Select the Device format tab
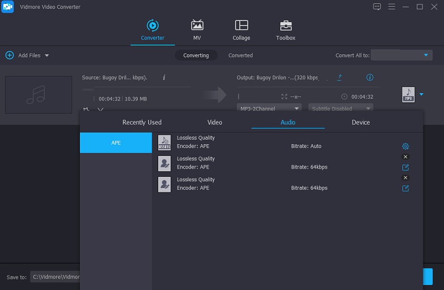The height and width of the screenshot is (290, 444). (x=361, y=123)
